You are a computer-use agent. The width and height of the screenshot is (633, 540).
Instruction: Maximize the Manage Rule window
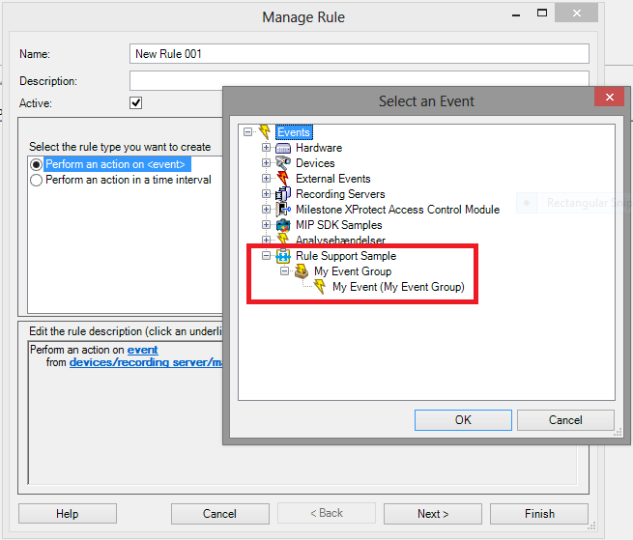pos(542,14)
